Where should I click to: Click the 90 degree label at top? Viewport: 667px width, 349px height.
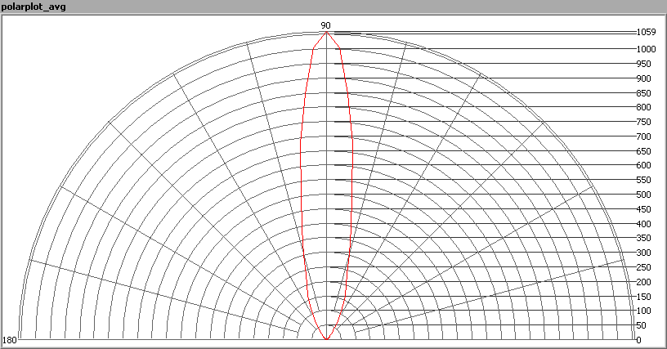pos(326,26)
